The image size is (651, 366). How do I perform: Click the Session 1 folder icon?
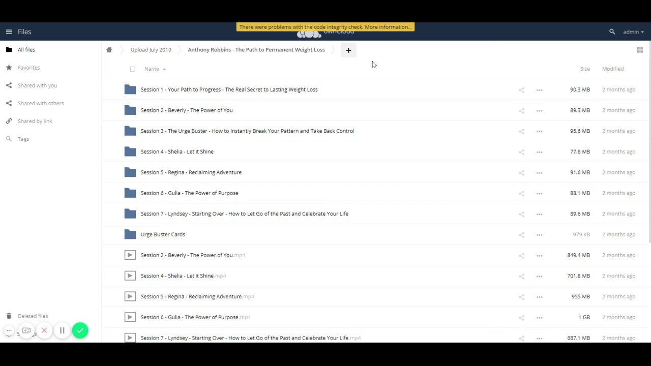click(130, 89)
